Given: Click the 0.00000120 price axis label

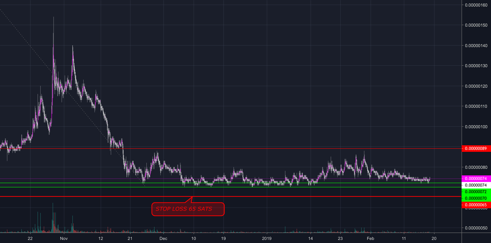Looking at the screenshot, I should (477, 86).
